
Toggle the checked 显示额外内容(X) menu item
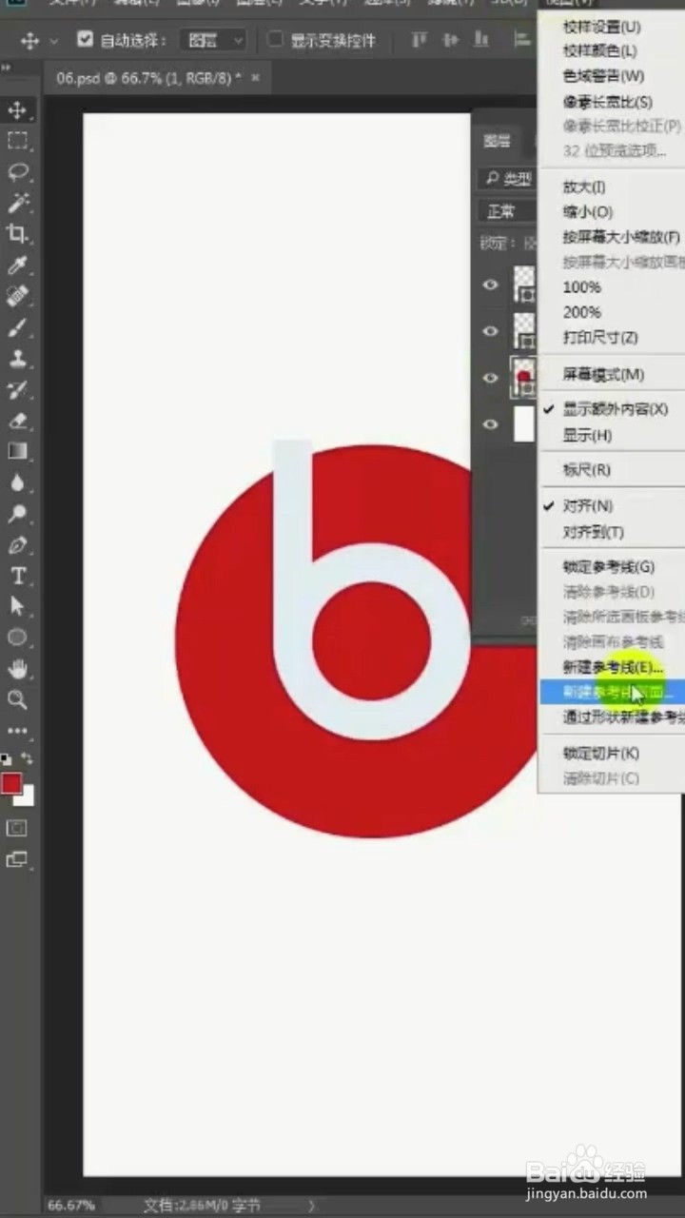[x=612, y=409]
